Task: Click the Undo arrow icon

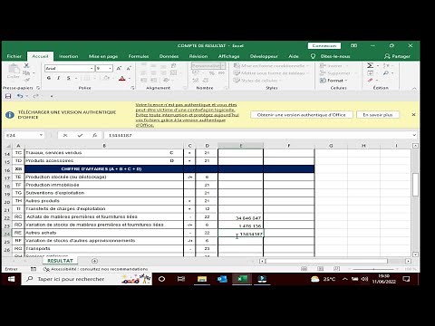Action: pos(20,96)
